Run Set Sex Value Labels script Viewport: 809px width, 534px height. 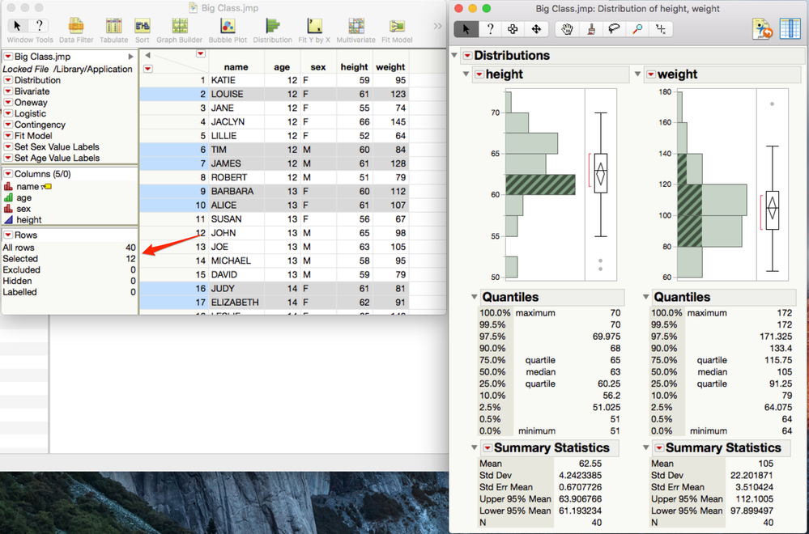pos(8,147)
